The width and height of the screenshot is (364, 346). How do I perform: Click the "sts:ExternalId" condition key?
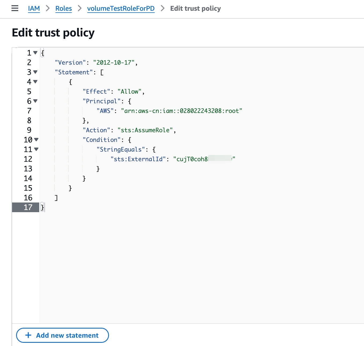point(138,159)
